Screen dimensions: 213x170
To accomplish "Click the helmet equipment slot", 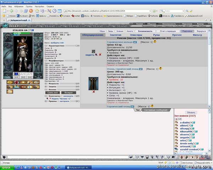I will [8, 37].
